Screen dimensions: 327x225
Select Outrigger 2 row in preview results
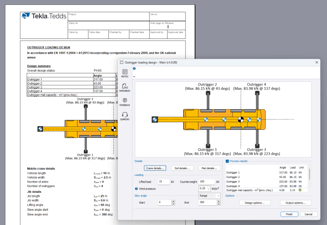(x=266, y=177)
